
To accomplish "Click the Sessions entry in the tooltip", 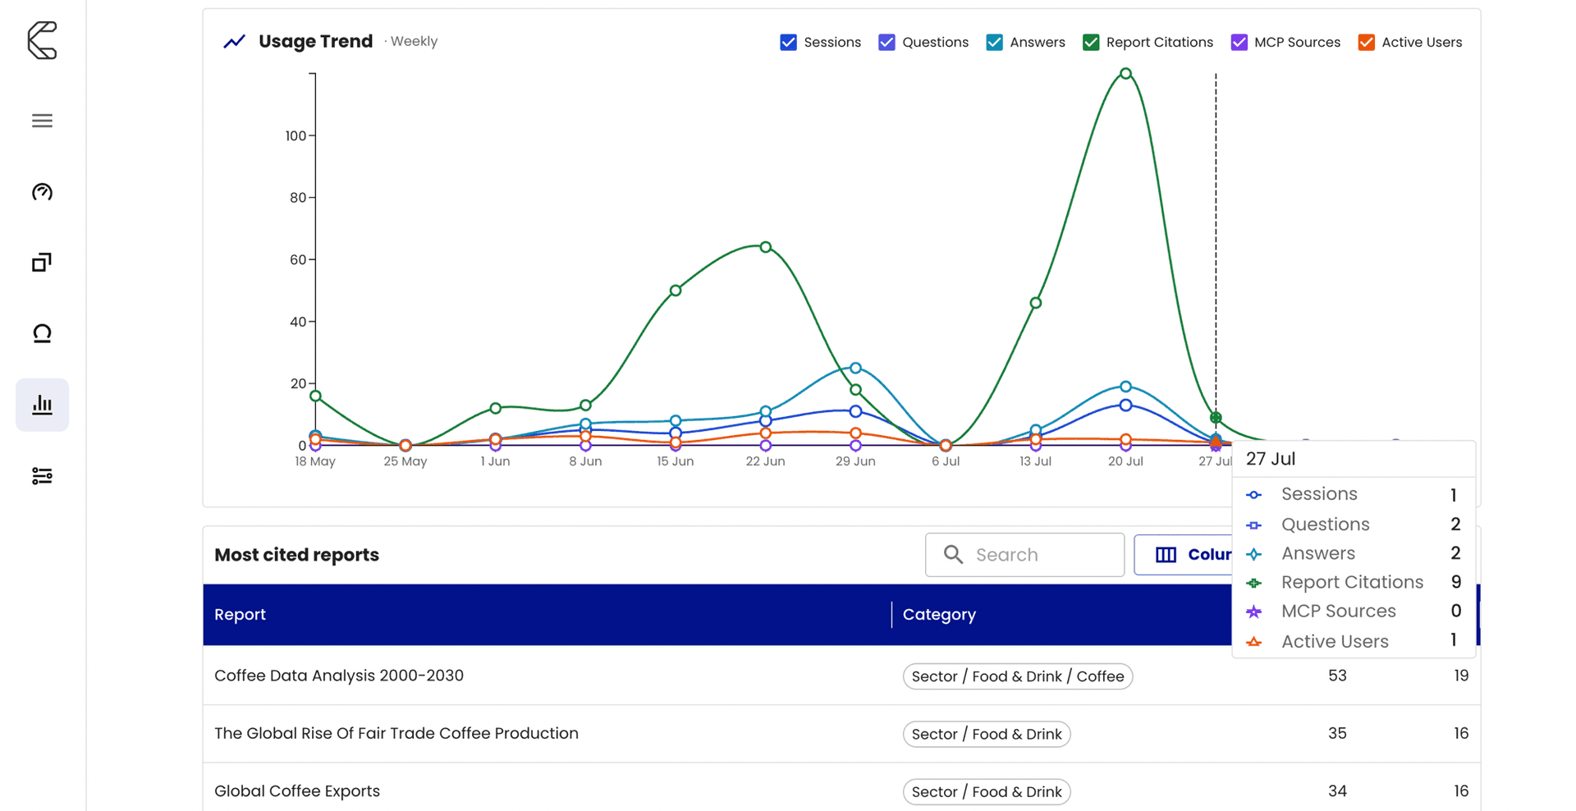I will point(1354,494).
